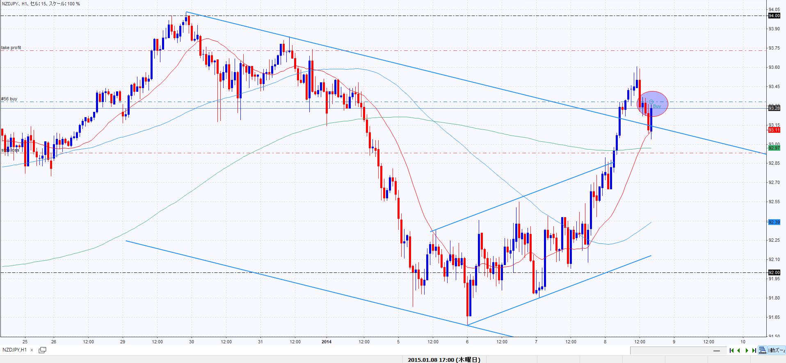The height and width of the screenshot is (363, 786).
Task: Jump to the latest chart bar
Action: [x=754, y=350]
